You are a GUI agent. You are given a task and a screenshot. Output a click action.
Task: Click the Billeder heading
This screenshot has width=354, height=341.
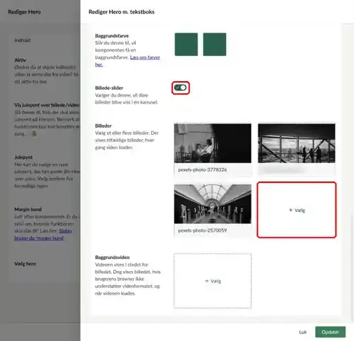point(103,126)
